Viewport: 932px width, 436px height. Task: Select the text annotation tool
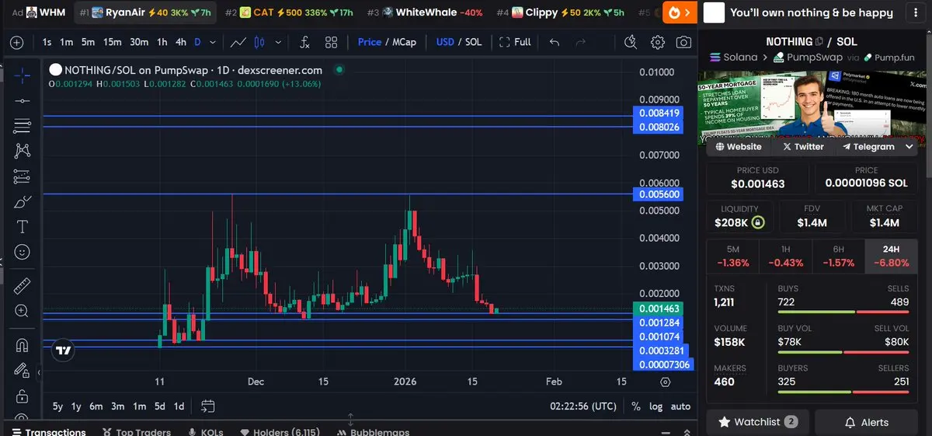pos(23,227)
